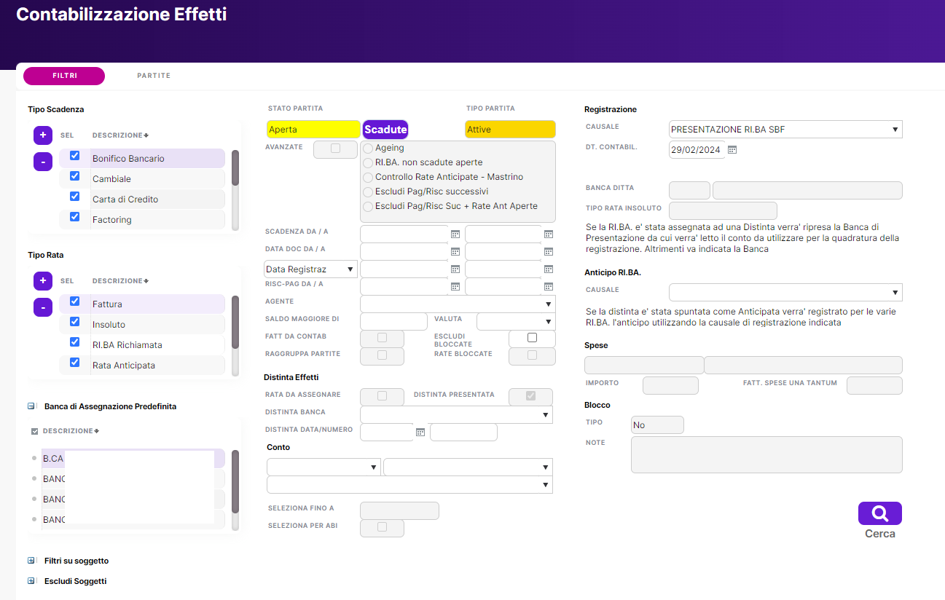Click Tipo Scadenza list scrollbar

click(x=235, y=168)
